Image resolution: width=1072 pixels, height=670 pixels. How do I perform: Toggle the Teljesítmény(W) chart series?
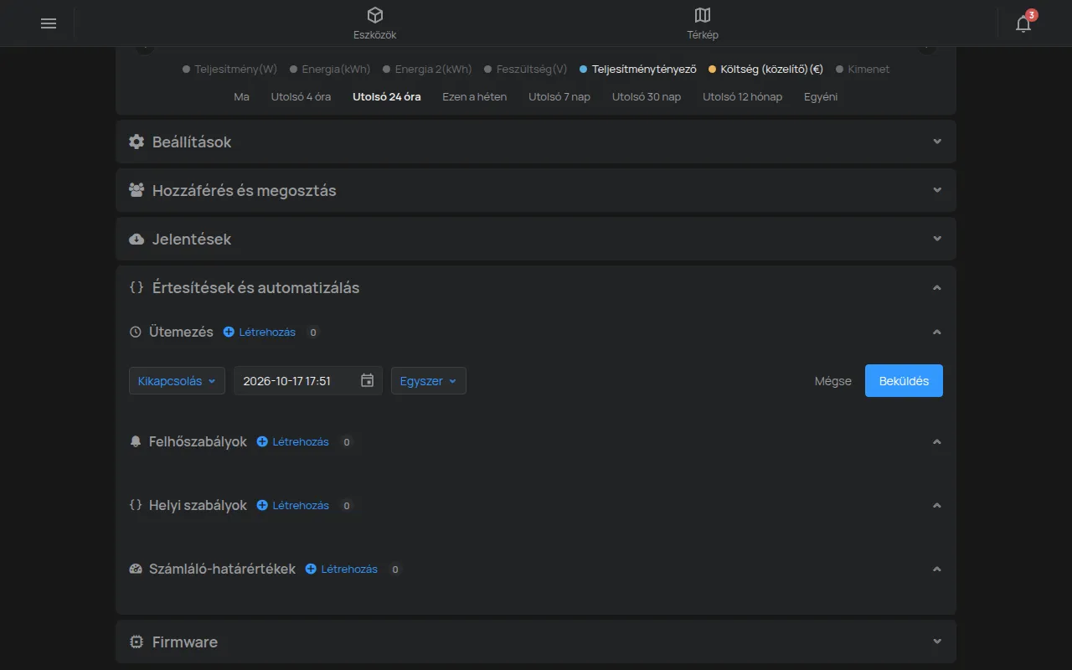pos(229,70)
